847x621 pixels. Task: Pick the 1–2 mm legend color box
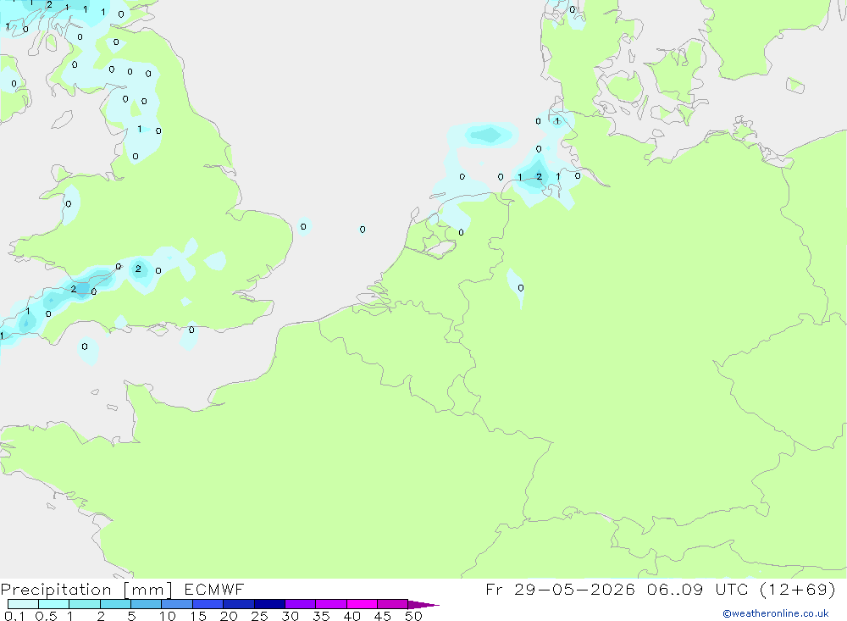[85, 604]
